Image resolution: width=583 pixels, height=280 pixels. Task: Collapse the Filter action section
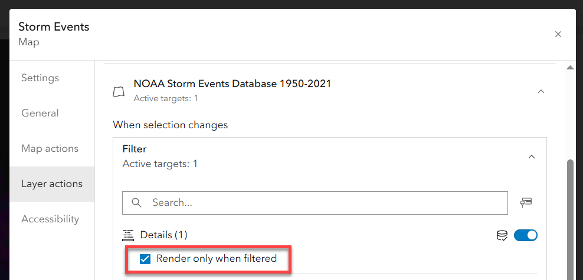coord(532,156)
